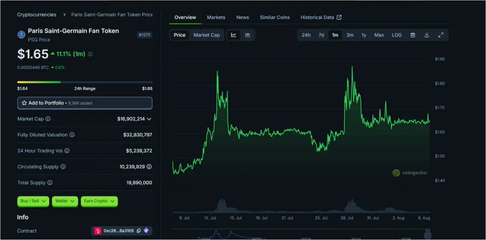This screenshot has width=486, height=240.
Task: Click contract address 0xc26...8a3105
Action: [x=119, y=231]
